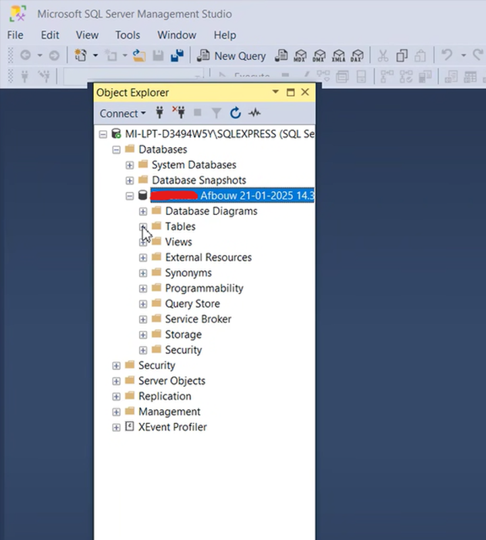The height and width of the screenshot is (540, 486).
Task: Select the Server Objects folder
Action: (171, 380)
